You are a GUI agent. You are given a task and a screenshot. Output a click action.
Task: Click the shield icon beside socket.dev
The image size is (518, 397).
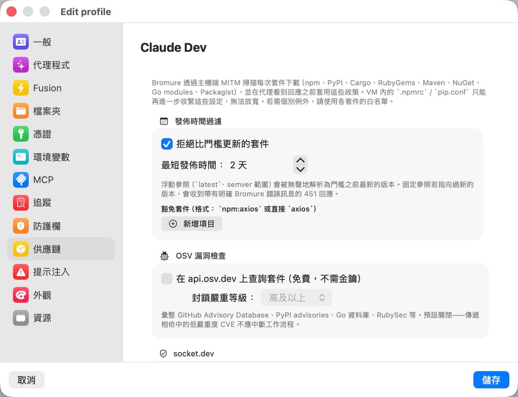tap(163, 354)
